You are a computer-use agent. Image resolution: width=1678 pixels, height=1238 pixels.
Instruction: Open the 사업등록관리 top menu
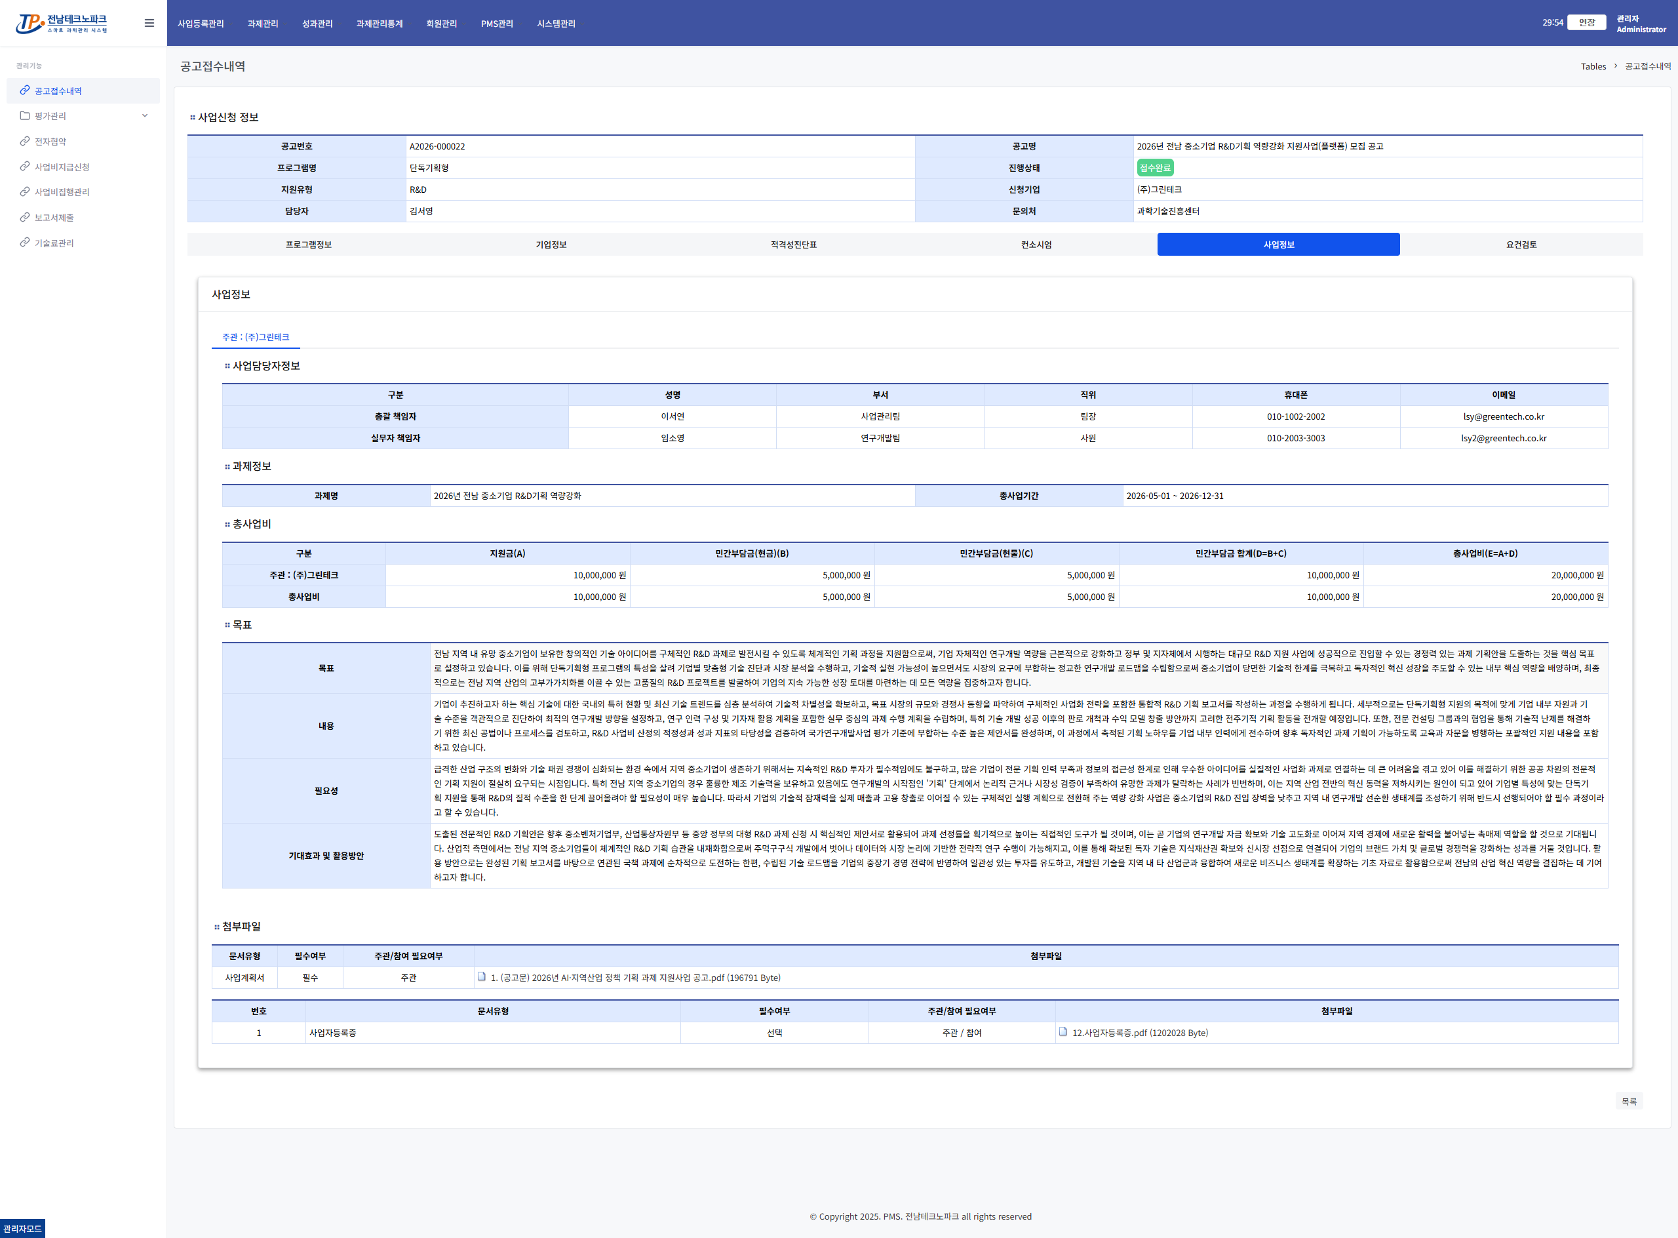[x=201, y=23]
